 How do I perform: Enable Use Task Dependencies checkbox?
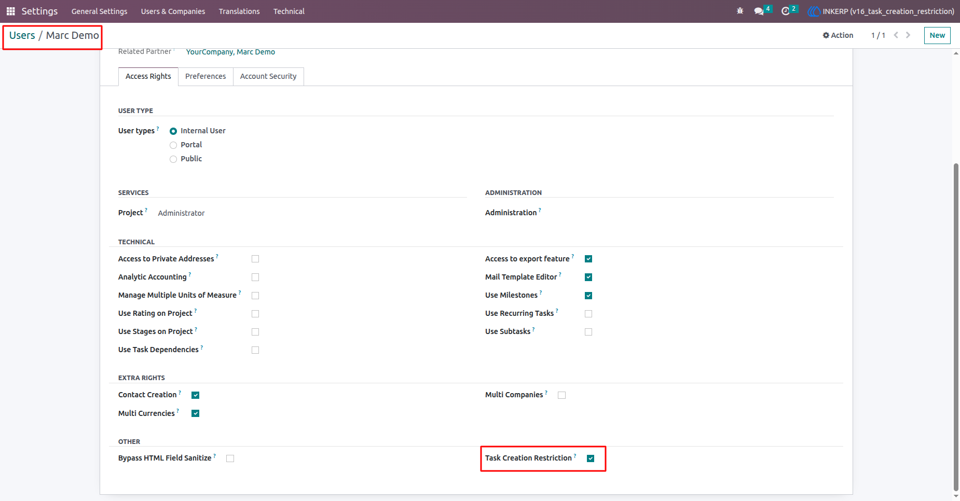click(x=255, y=350)
